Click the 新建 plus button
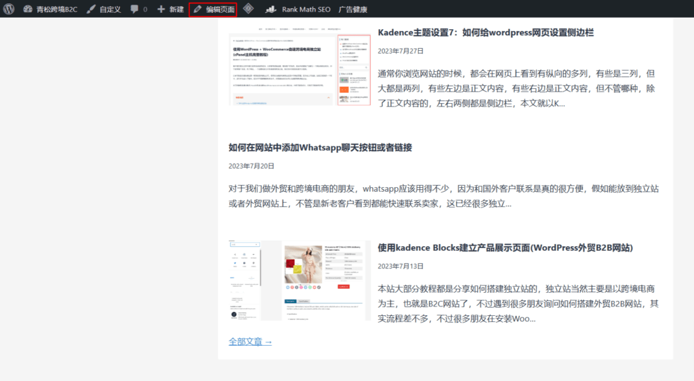Image resolution: width=694 pixels, height=381 pixels. coord(170,9)
